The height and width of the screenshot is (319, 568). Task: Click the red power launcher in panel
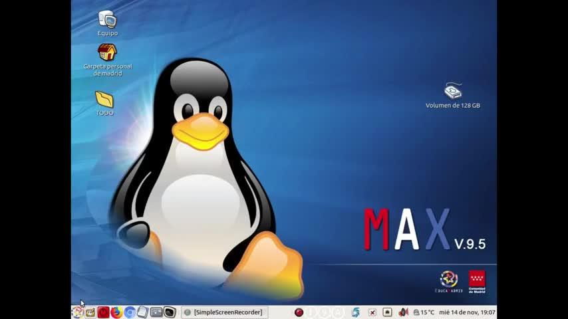103,312
